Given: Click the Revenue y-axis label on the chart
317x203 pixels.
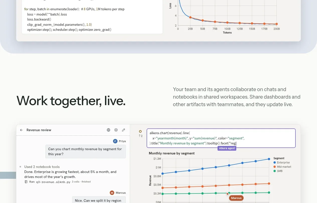Looking at the screenshot, I should pyautogui.click(x=150, y=180).
